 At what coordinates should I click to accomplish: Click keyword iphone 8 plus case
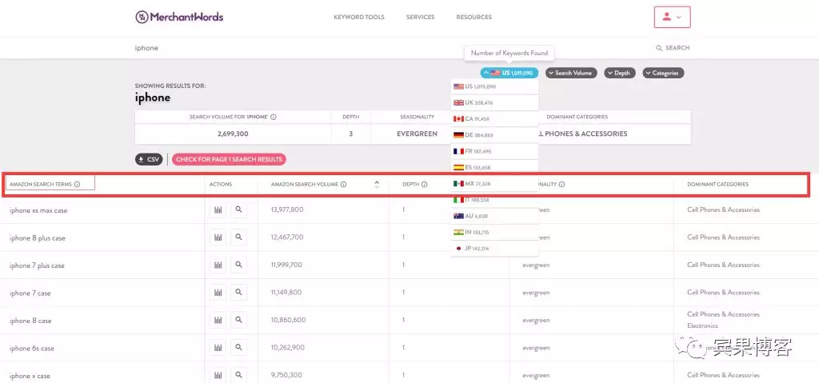pos(37,237)
